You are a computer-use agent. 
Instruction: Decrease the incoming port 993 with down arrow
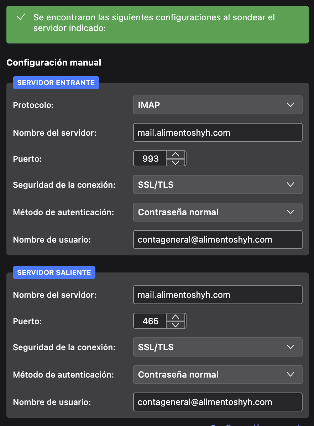[176, 162]
